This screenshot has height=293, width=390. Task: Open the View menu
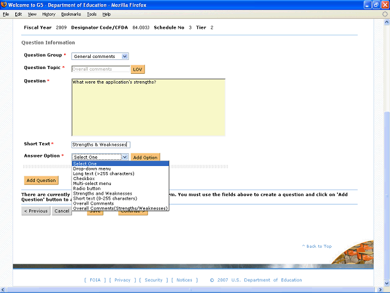click(32, 14)
